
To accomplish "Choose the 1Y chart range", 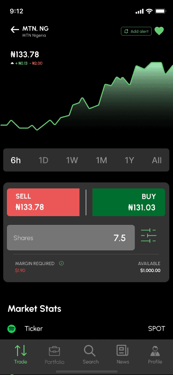I will 129,160.
